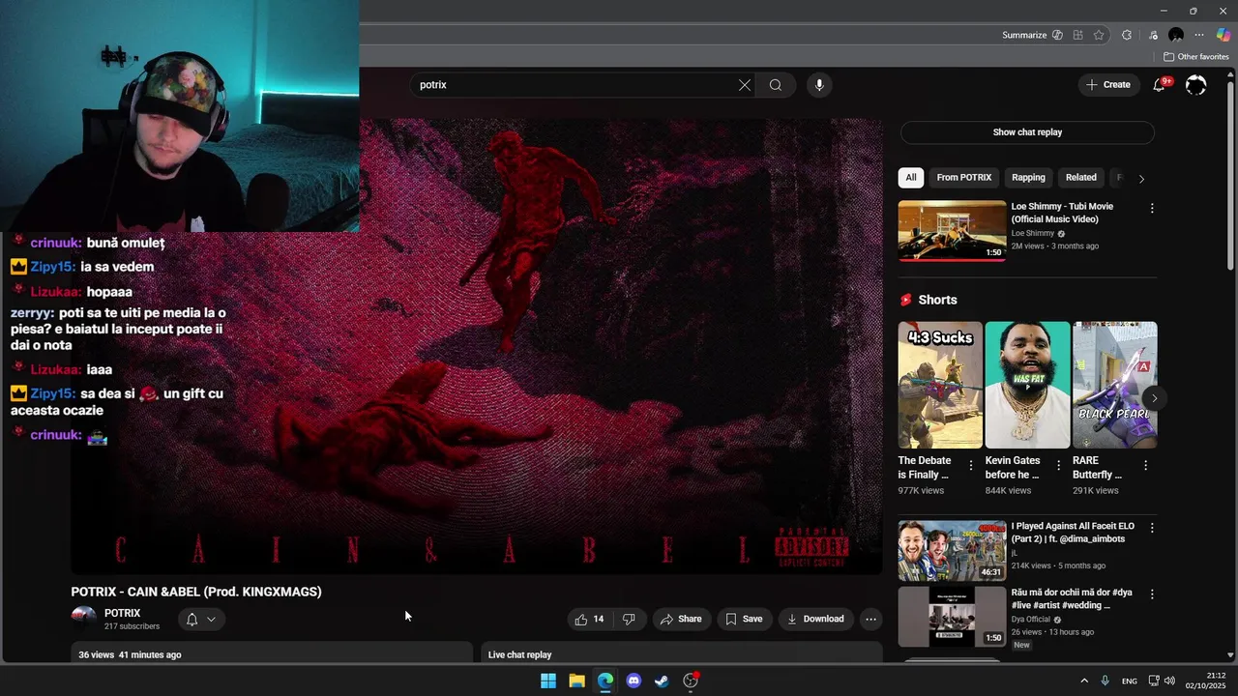Viewport: 1238px width, 696px height.
Task: Click the Download button
Action: [815, 619]
